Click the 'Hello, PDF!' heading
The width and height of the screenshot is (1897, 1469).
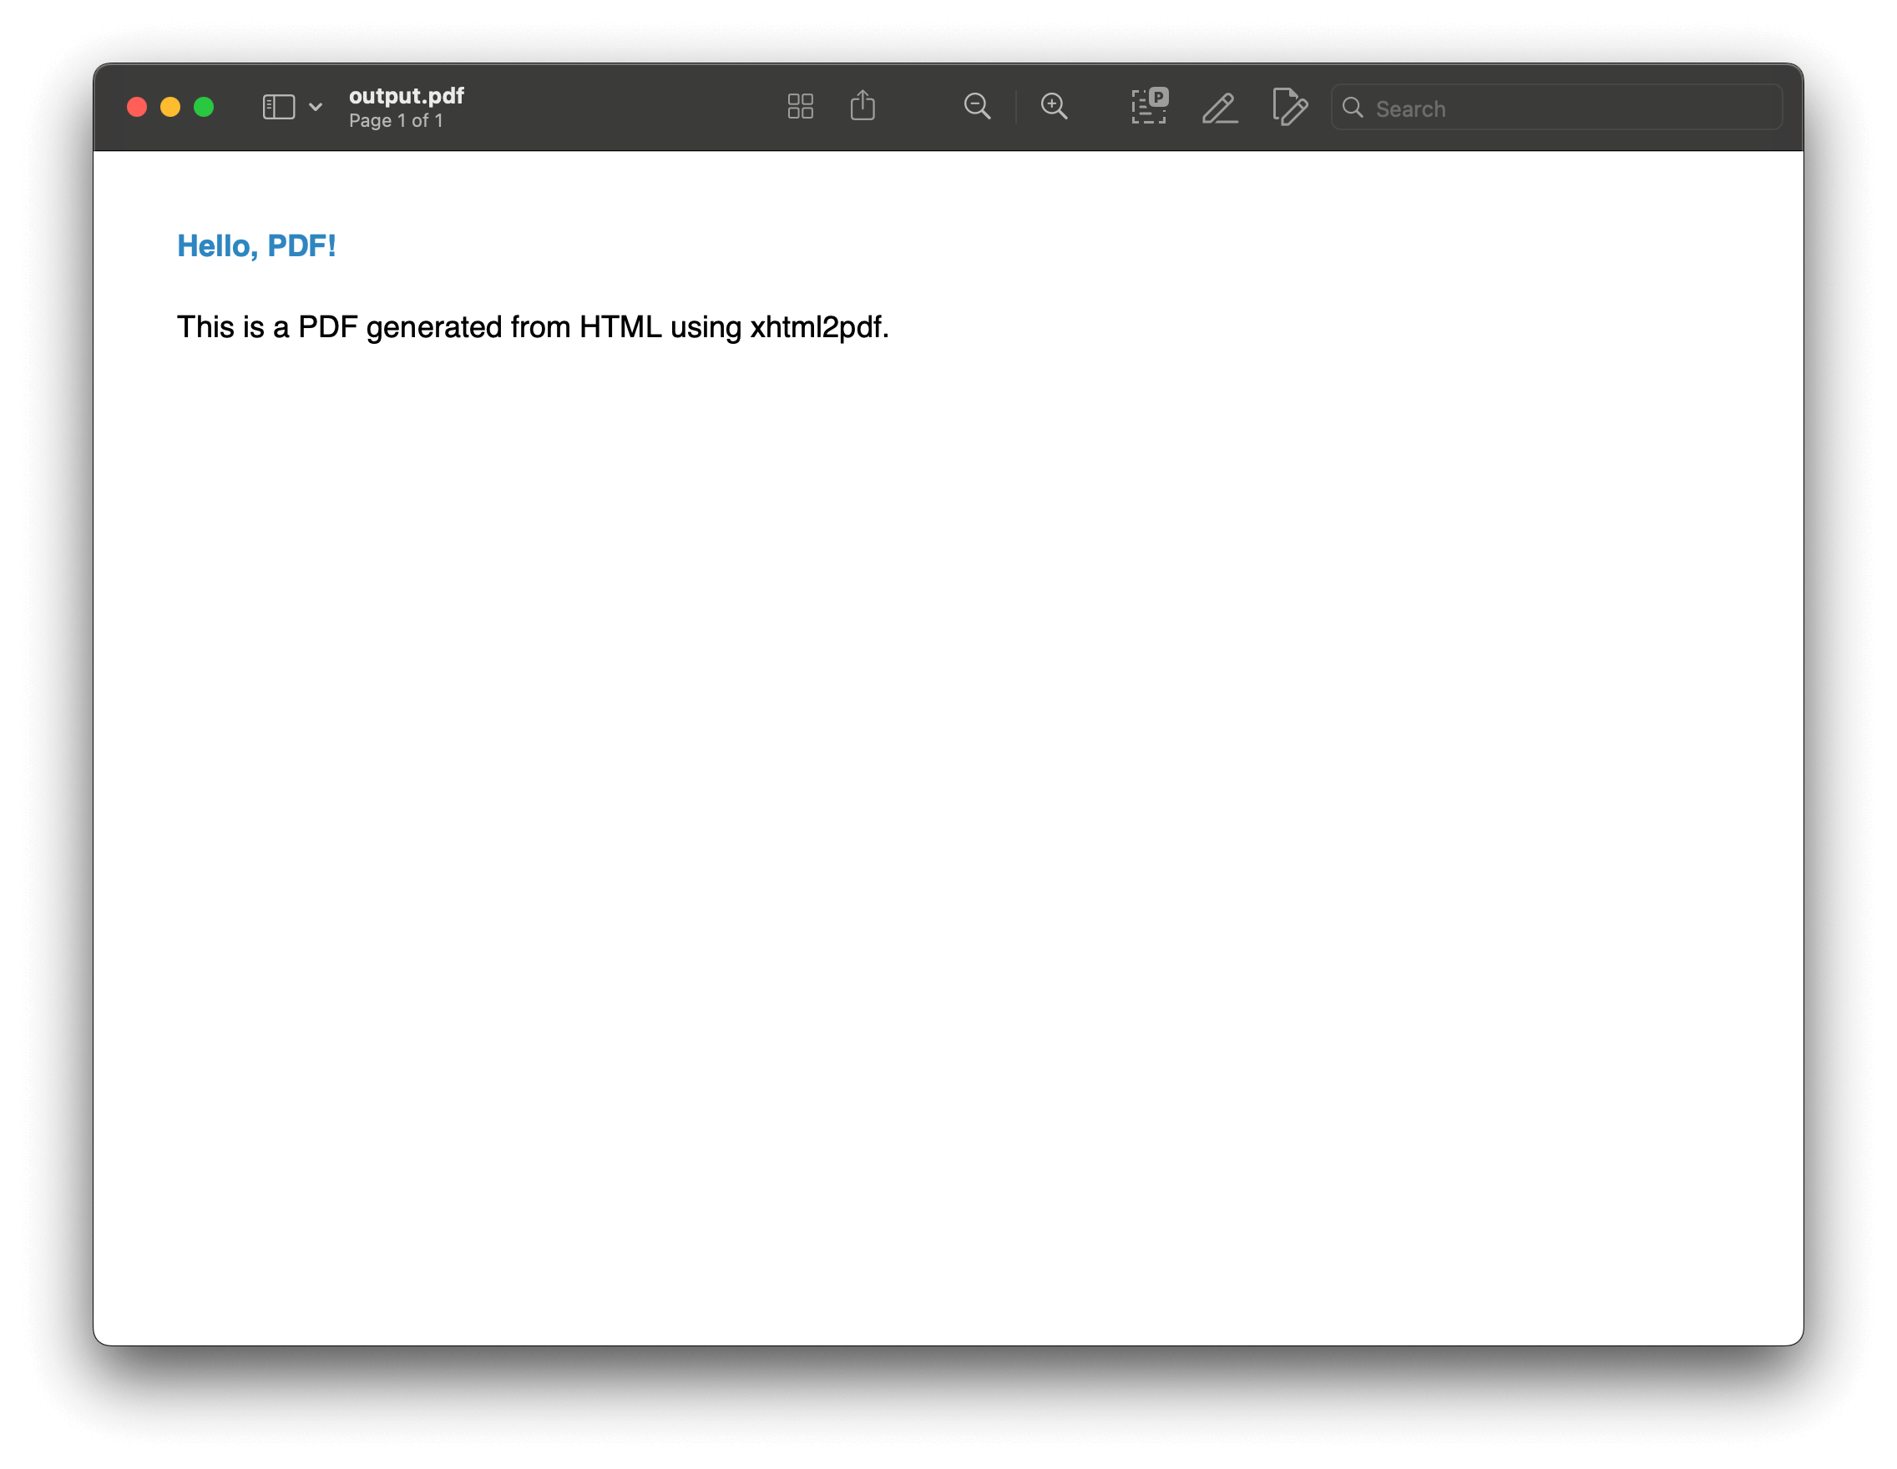[x=256, y=246]
